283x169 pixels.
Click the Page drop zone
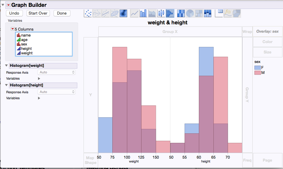[268, 160]
